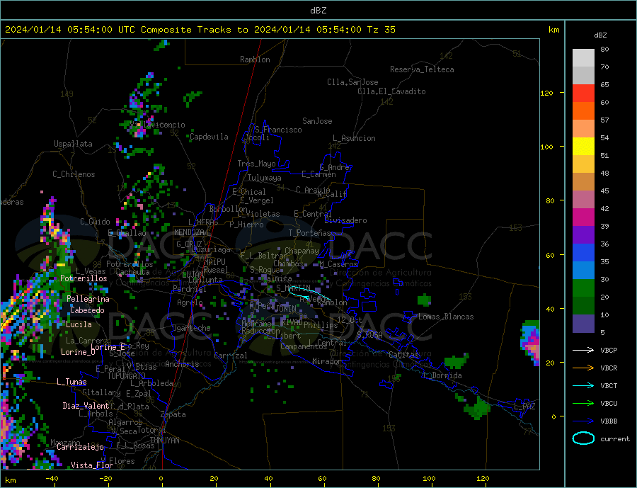The width and height of the screenshot is (637, 488).
Task: Click the 5 dBZ dark purple swatch
Action: 583,323
